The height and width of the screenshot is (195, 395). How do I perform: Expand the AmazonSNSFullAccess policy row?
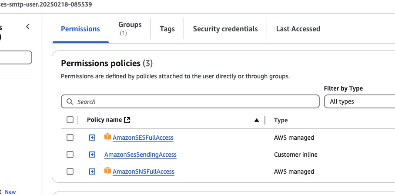pos(92,171)
